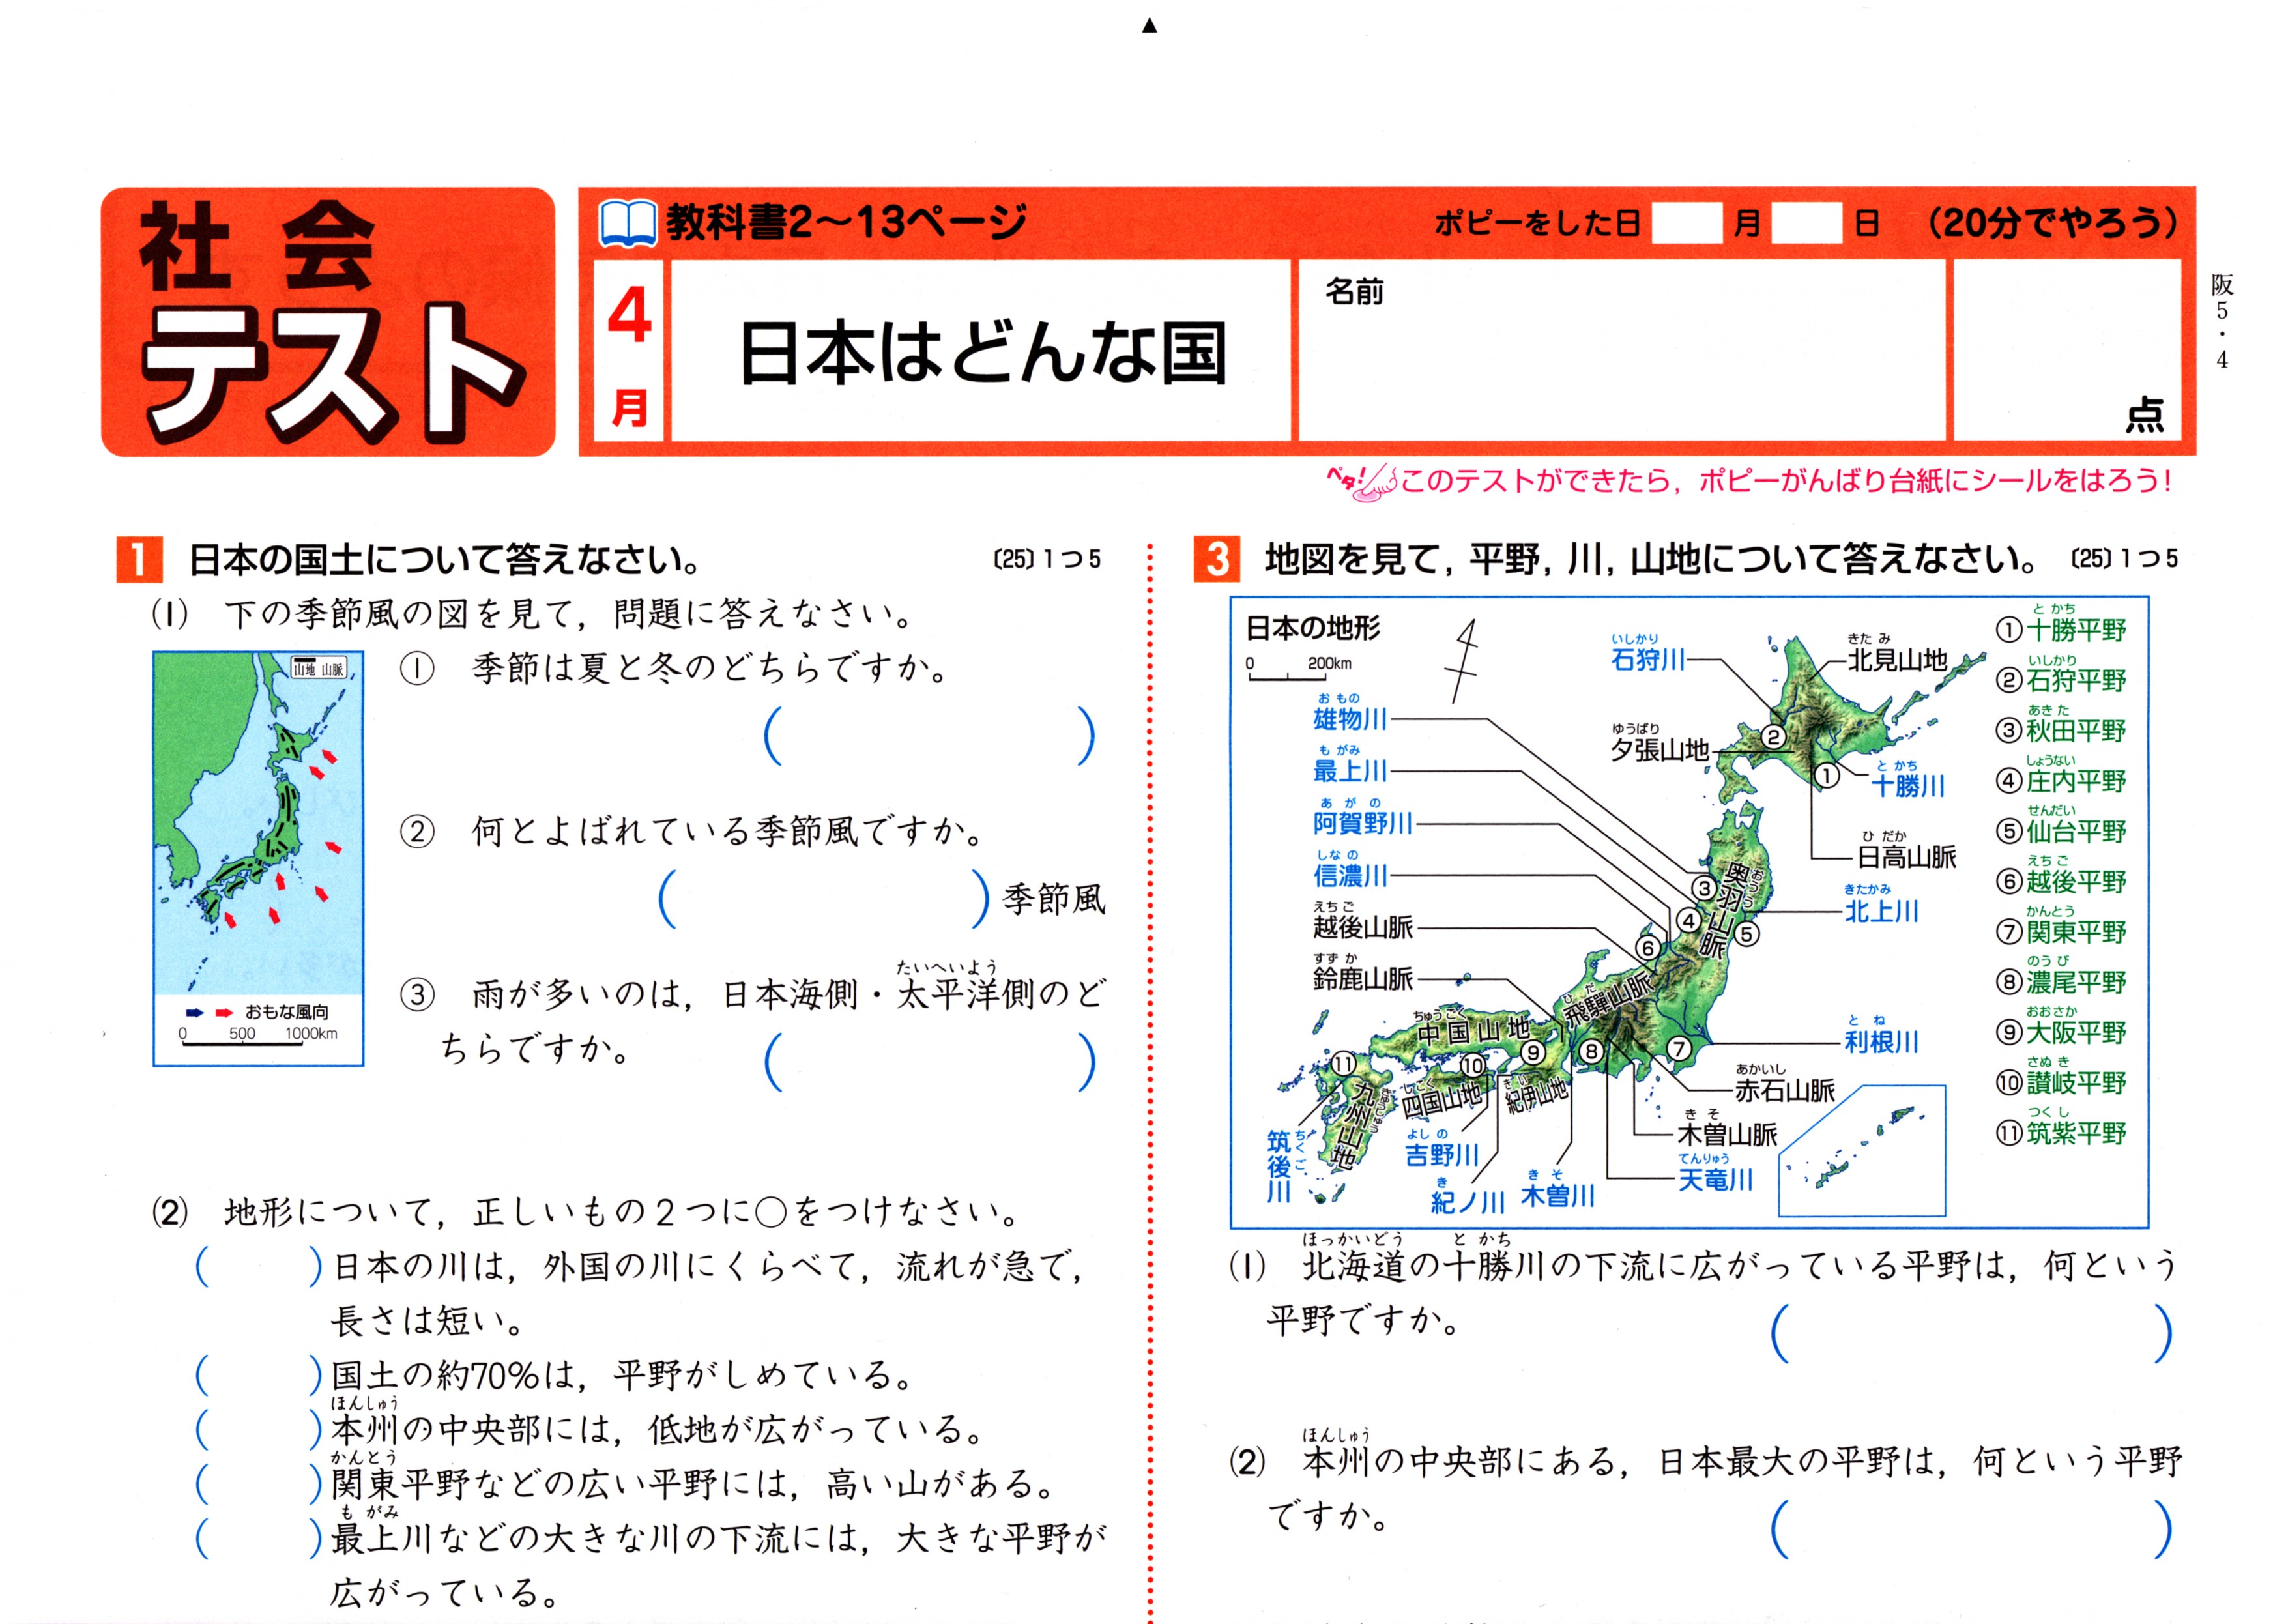
Task: Click the 吉野川 label
Action: (1442, 1149)
